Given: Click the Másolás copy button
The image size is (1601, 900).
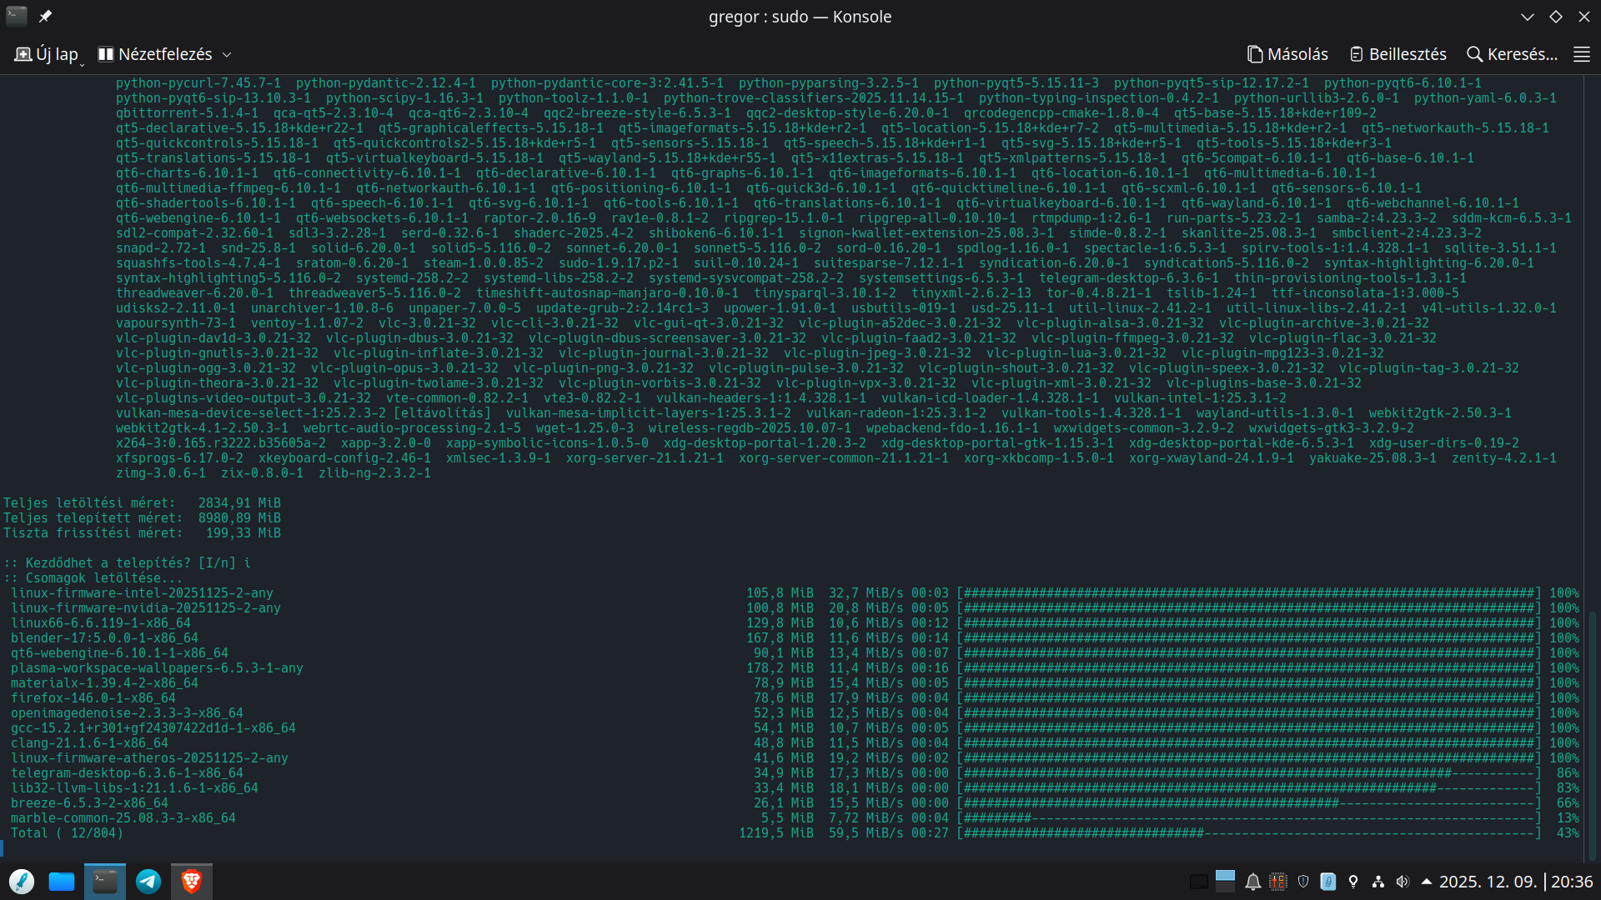Looking at the screenshot, I should 1287,54.
